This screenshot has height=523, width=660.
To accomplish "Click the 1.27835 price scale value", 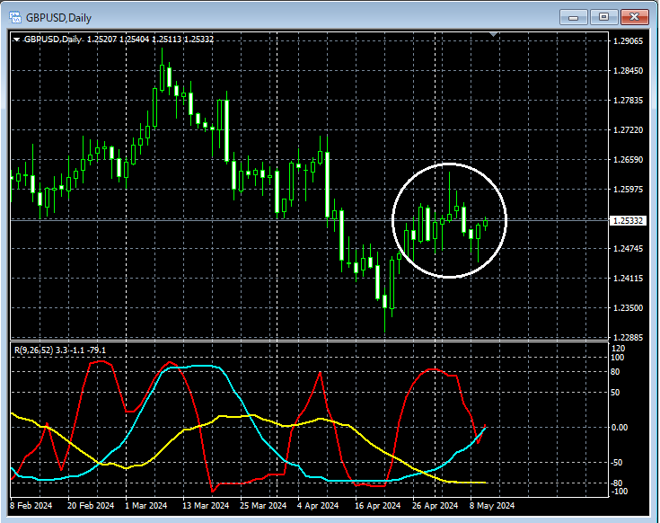I will pyautogui.click(x=628, y=101).
